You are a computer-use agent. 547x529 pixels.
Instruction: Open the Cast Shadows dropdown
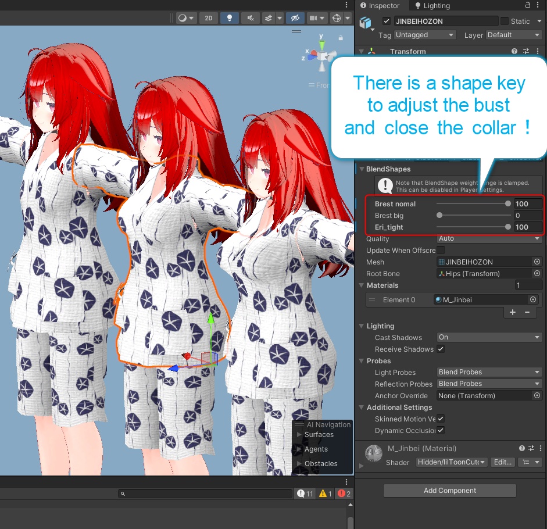[x=489, y=337]
